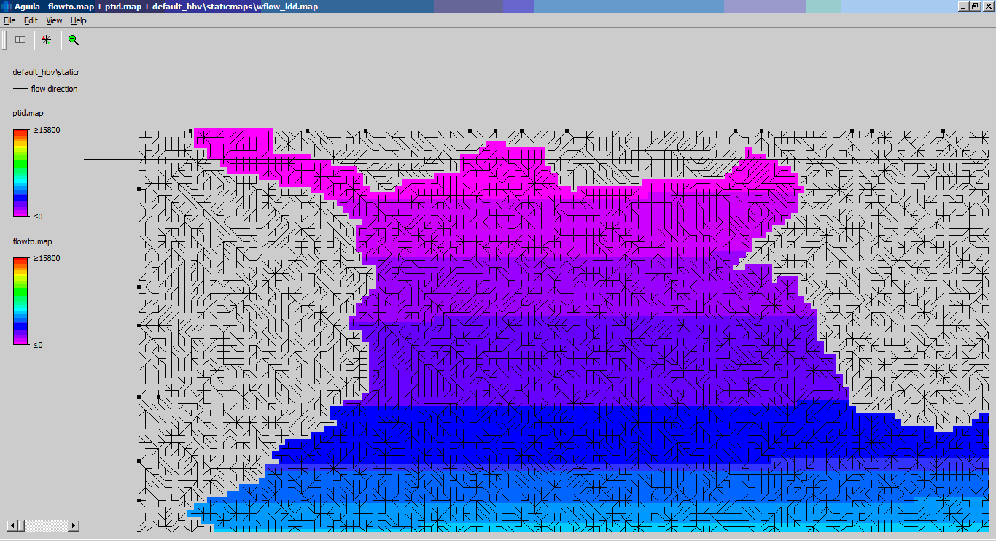Open the Help menu
The height and width of the screenshot is (541, 996).
(x=77, y=20)
